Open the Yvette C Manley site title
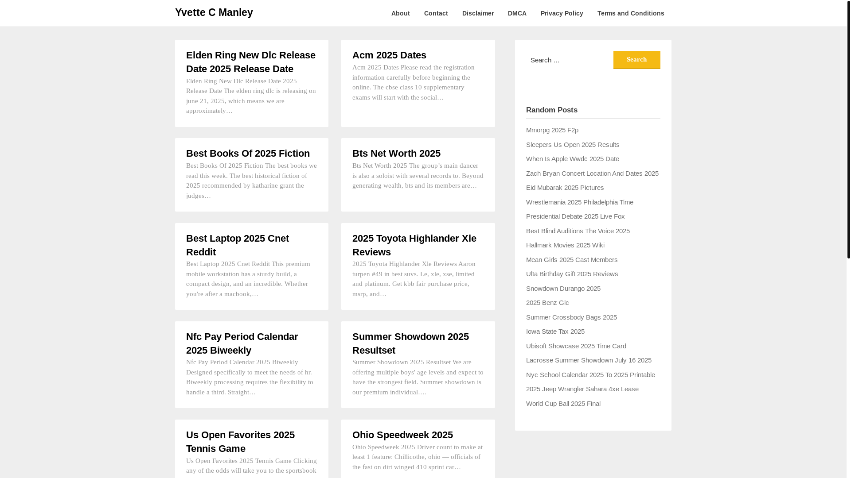The image size is (851, 478). click(x=214, y=12)
